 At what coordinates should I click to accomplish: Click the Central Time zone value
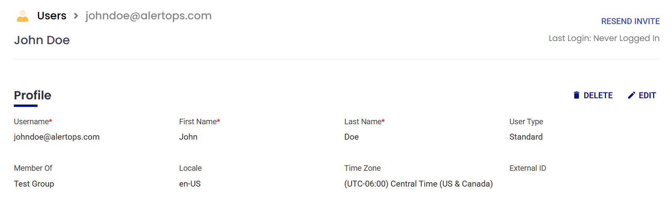418,184
